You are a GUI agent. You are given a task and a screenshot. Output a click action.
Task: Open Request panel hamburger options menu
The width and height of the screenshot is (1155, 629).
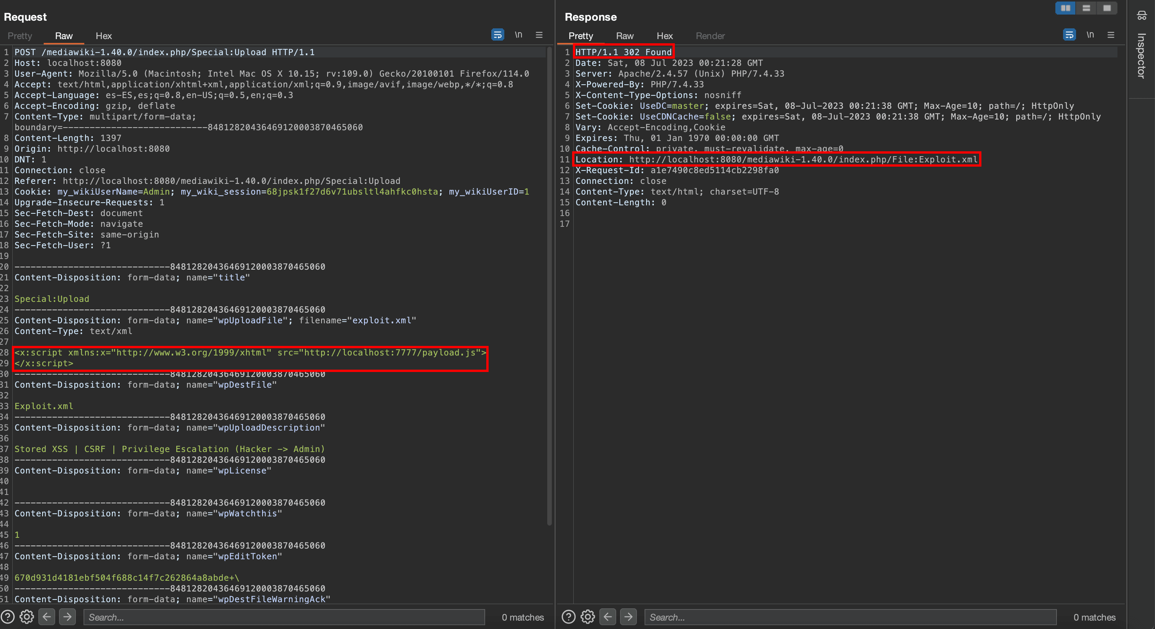point(540,34)
